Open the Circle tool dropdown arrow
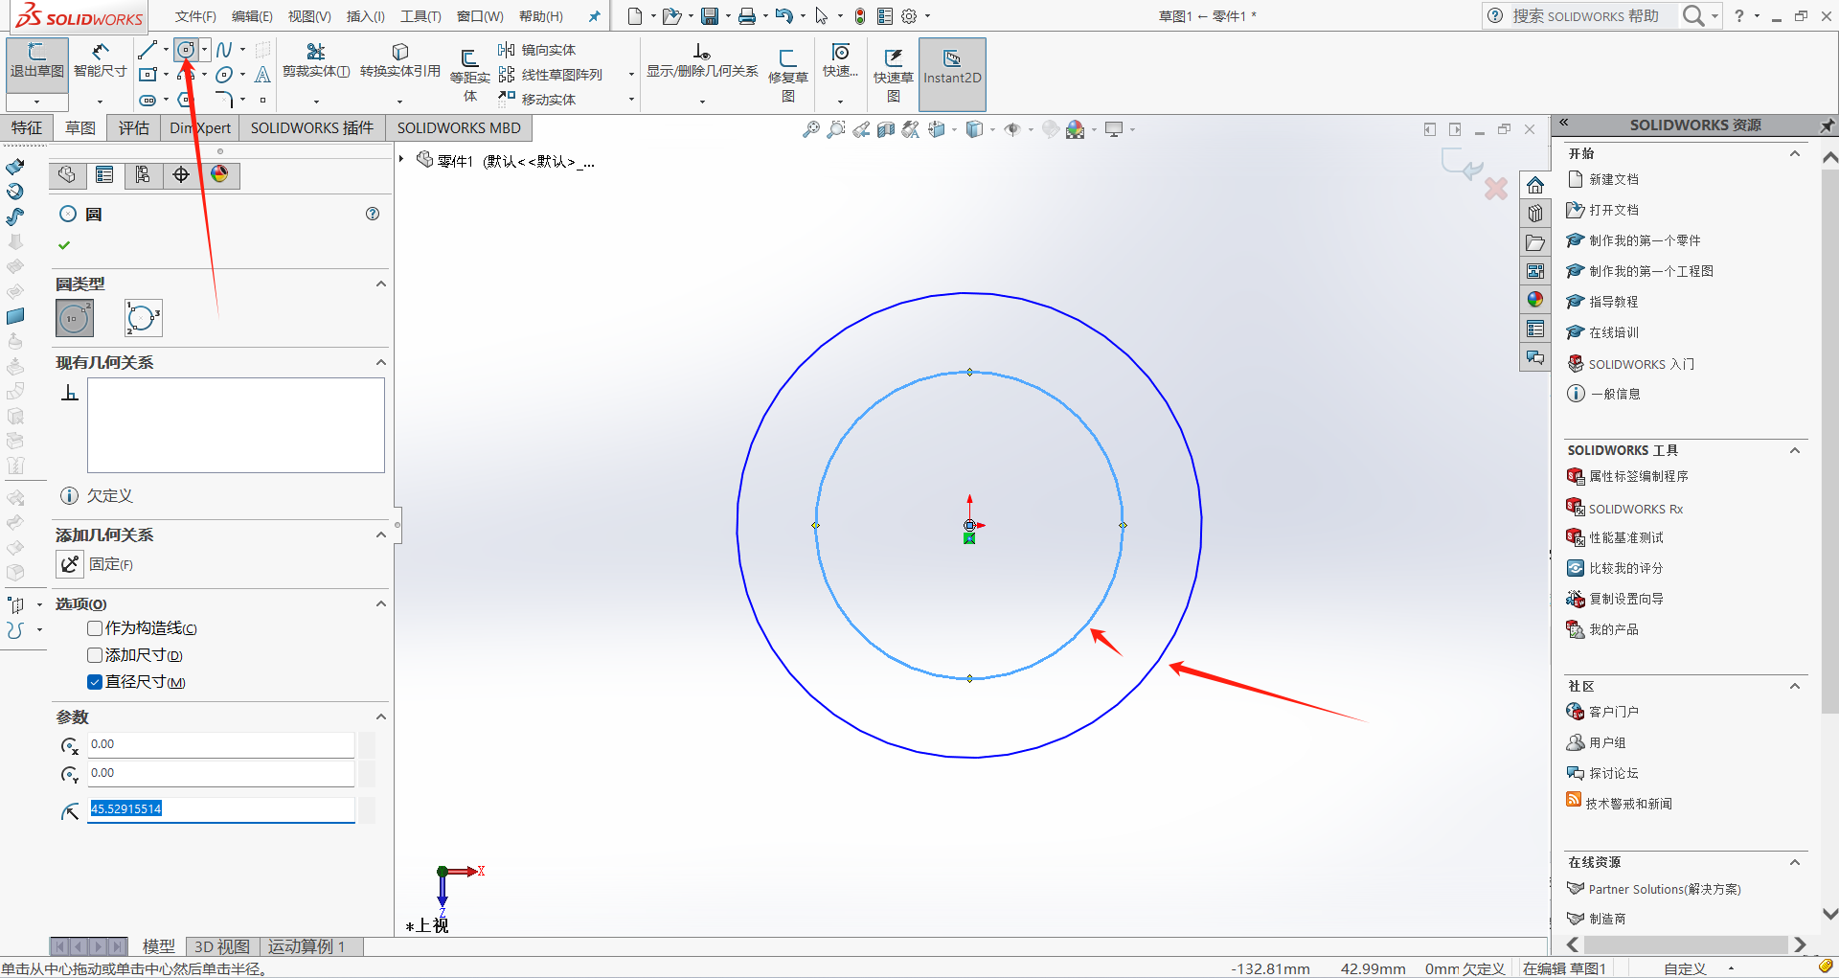Image resolution: width=1839 pixels, height=978 pixels. (x=204, y=50)
